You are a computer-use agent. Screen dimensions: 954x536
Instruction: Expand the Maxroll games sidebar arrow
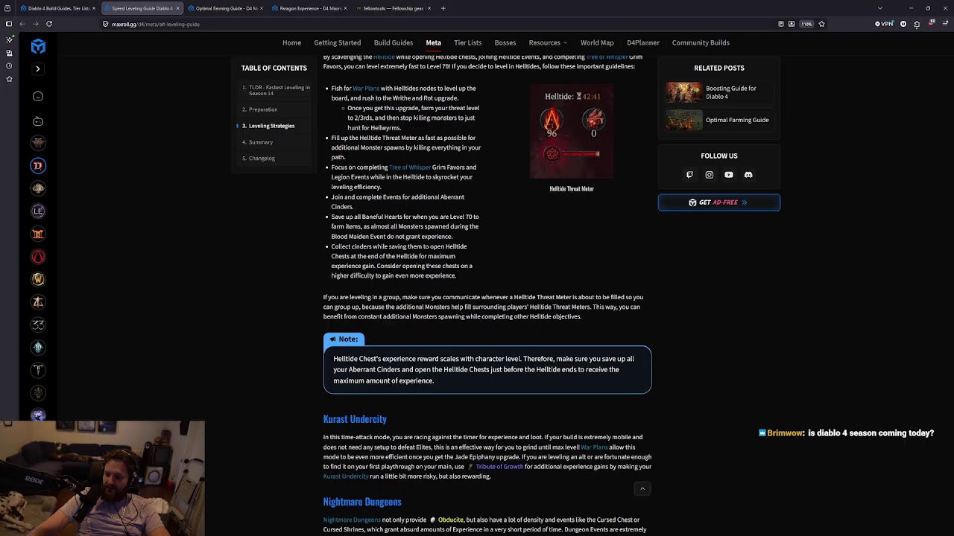tap(38, 68)
